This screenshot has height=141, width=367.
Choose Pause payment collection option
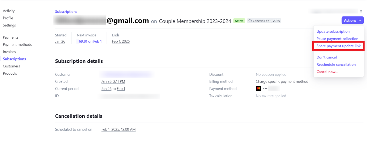[337, 39]
